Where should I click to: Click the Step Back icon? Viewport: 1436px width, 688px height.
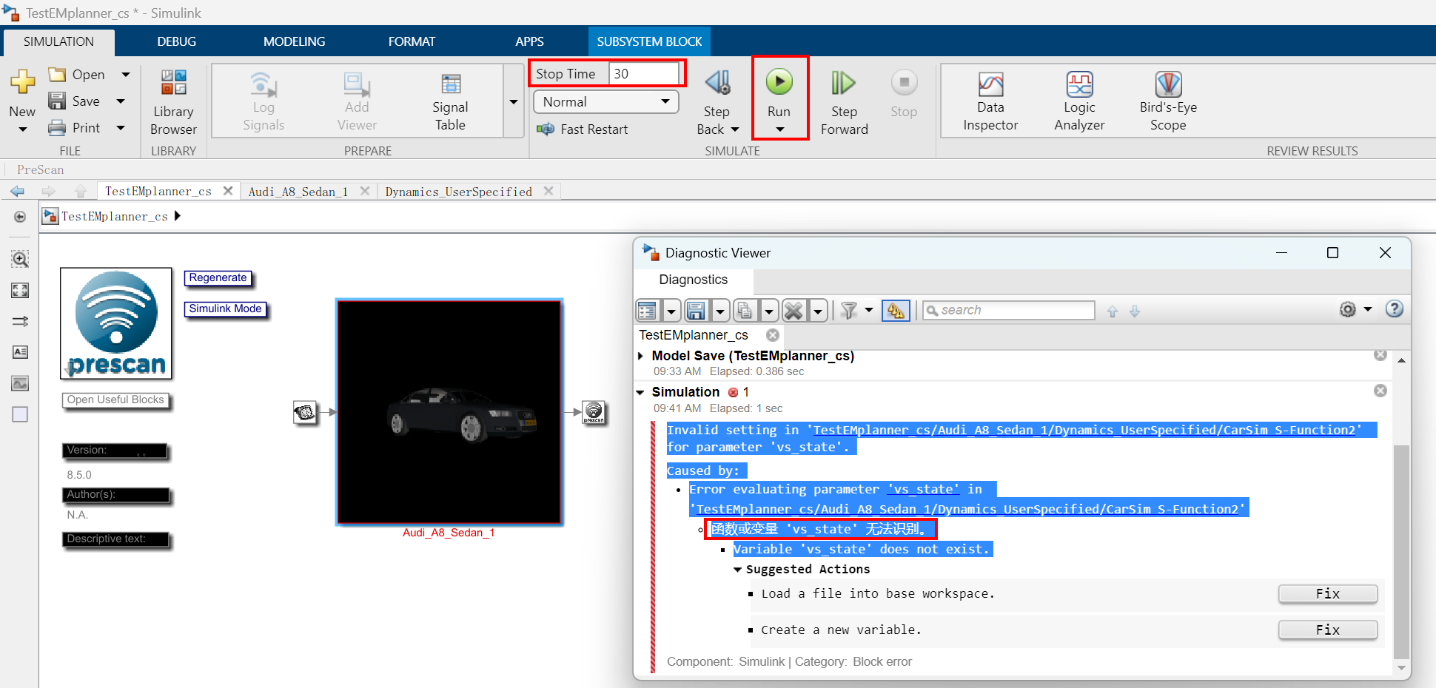click(x=717, y=82)
